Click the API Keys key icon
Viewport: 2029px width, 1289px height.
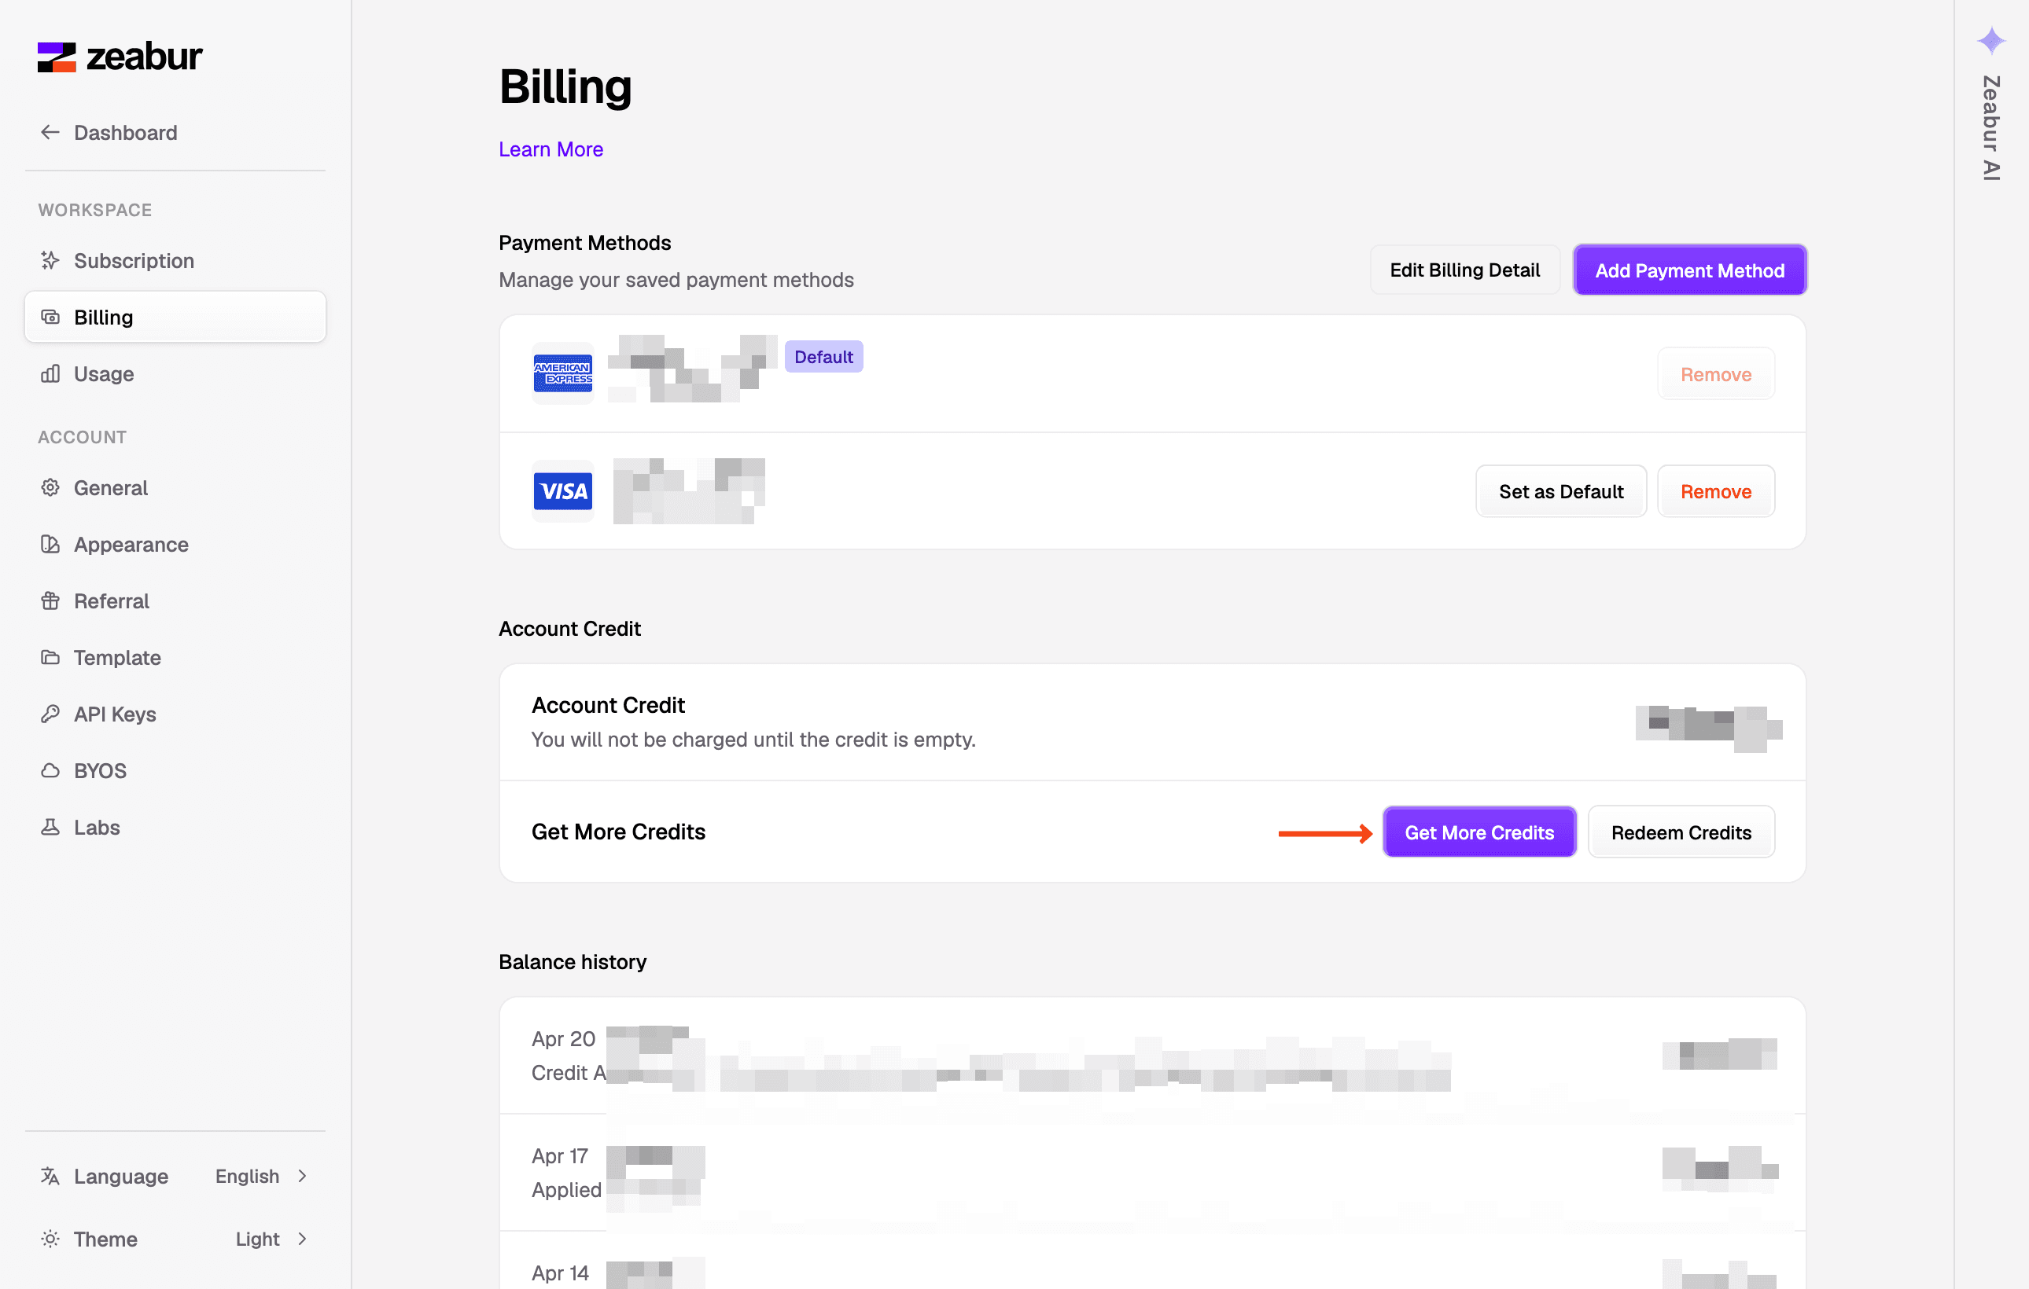click(x=50, y=714)
